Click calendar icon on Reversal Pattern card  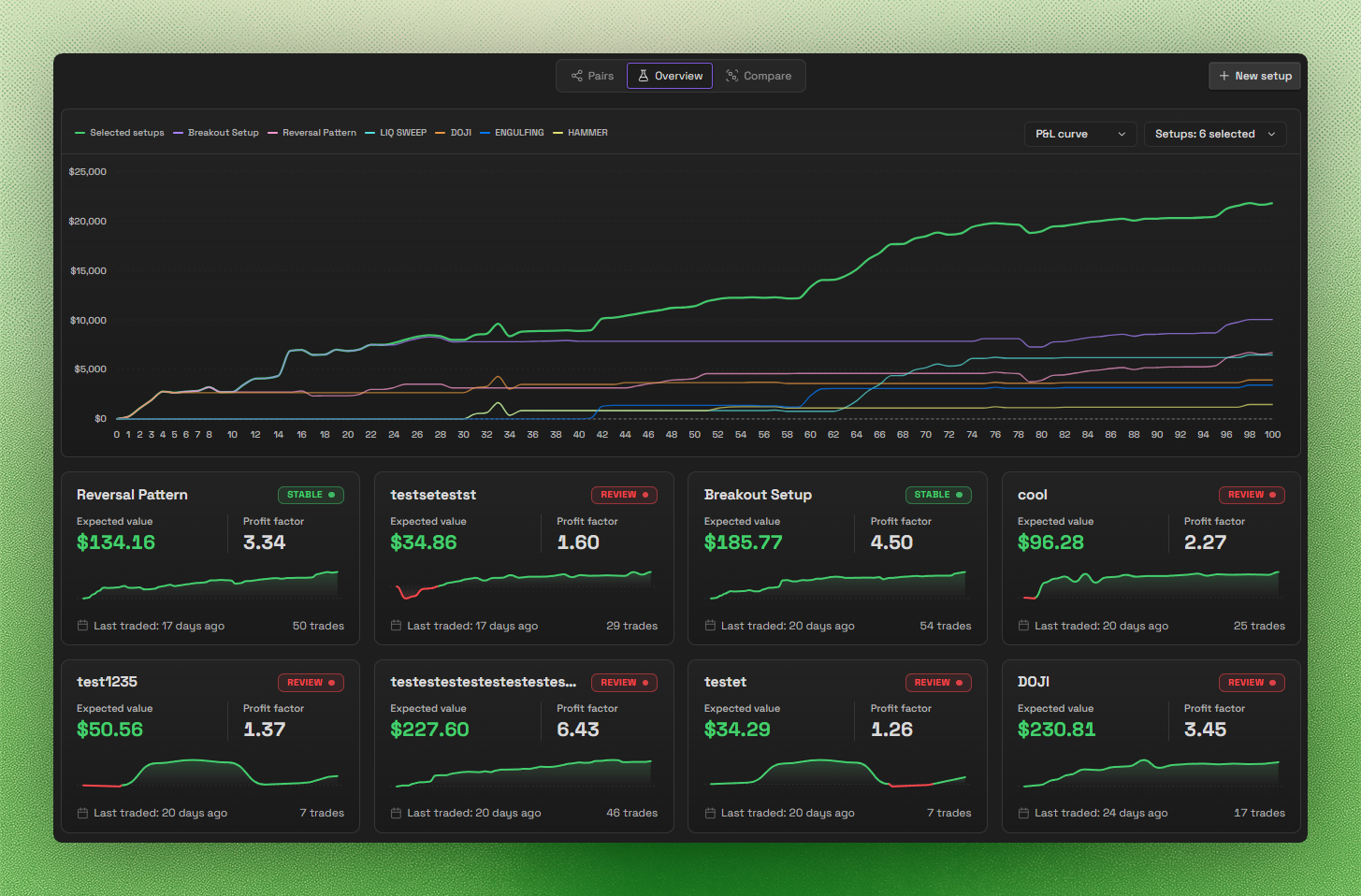[x=82, y=626]
